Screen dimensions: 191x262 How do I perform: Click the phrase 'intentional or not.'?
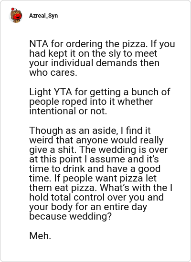click(68, 111)
